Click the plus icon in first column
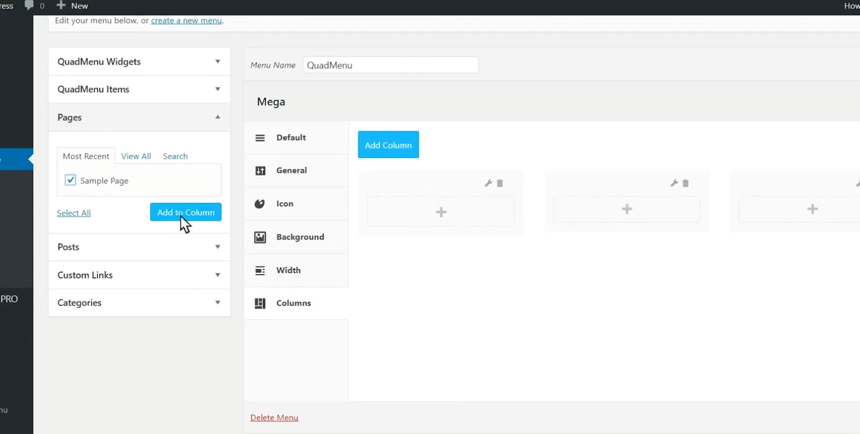The image size is (860, 434). 441,212
